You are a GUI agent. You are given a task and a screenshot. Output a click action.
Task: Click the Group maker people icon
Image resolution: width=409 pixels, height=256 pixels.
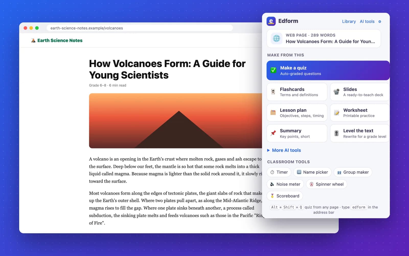(339, 172)
